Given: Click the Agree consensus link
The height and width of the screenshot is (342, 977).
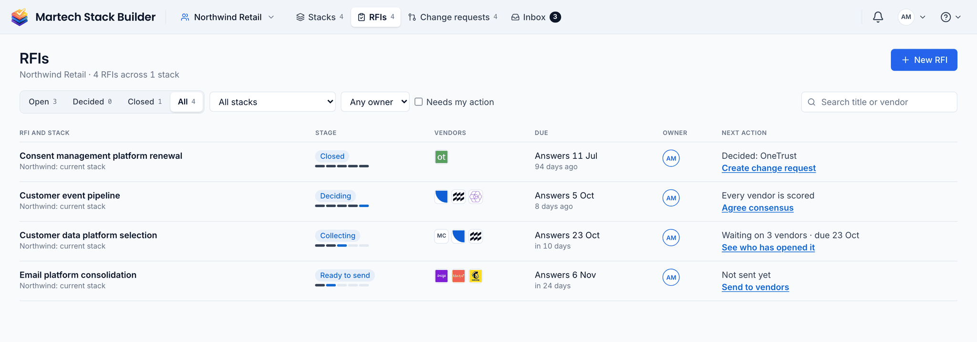Looking at the screenshot, I should point(758,207).
